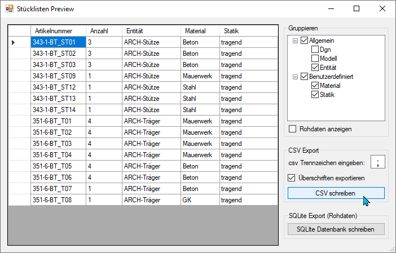Collapse the Benutzerdefiniert tree node

click(x=295, y=77)
